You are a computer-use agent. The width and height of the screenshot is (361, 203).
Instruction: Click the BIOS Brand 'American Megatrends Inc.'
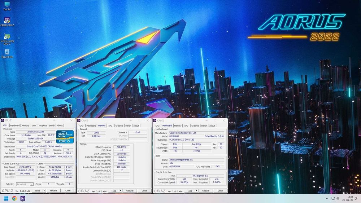point(196,160)
